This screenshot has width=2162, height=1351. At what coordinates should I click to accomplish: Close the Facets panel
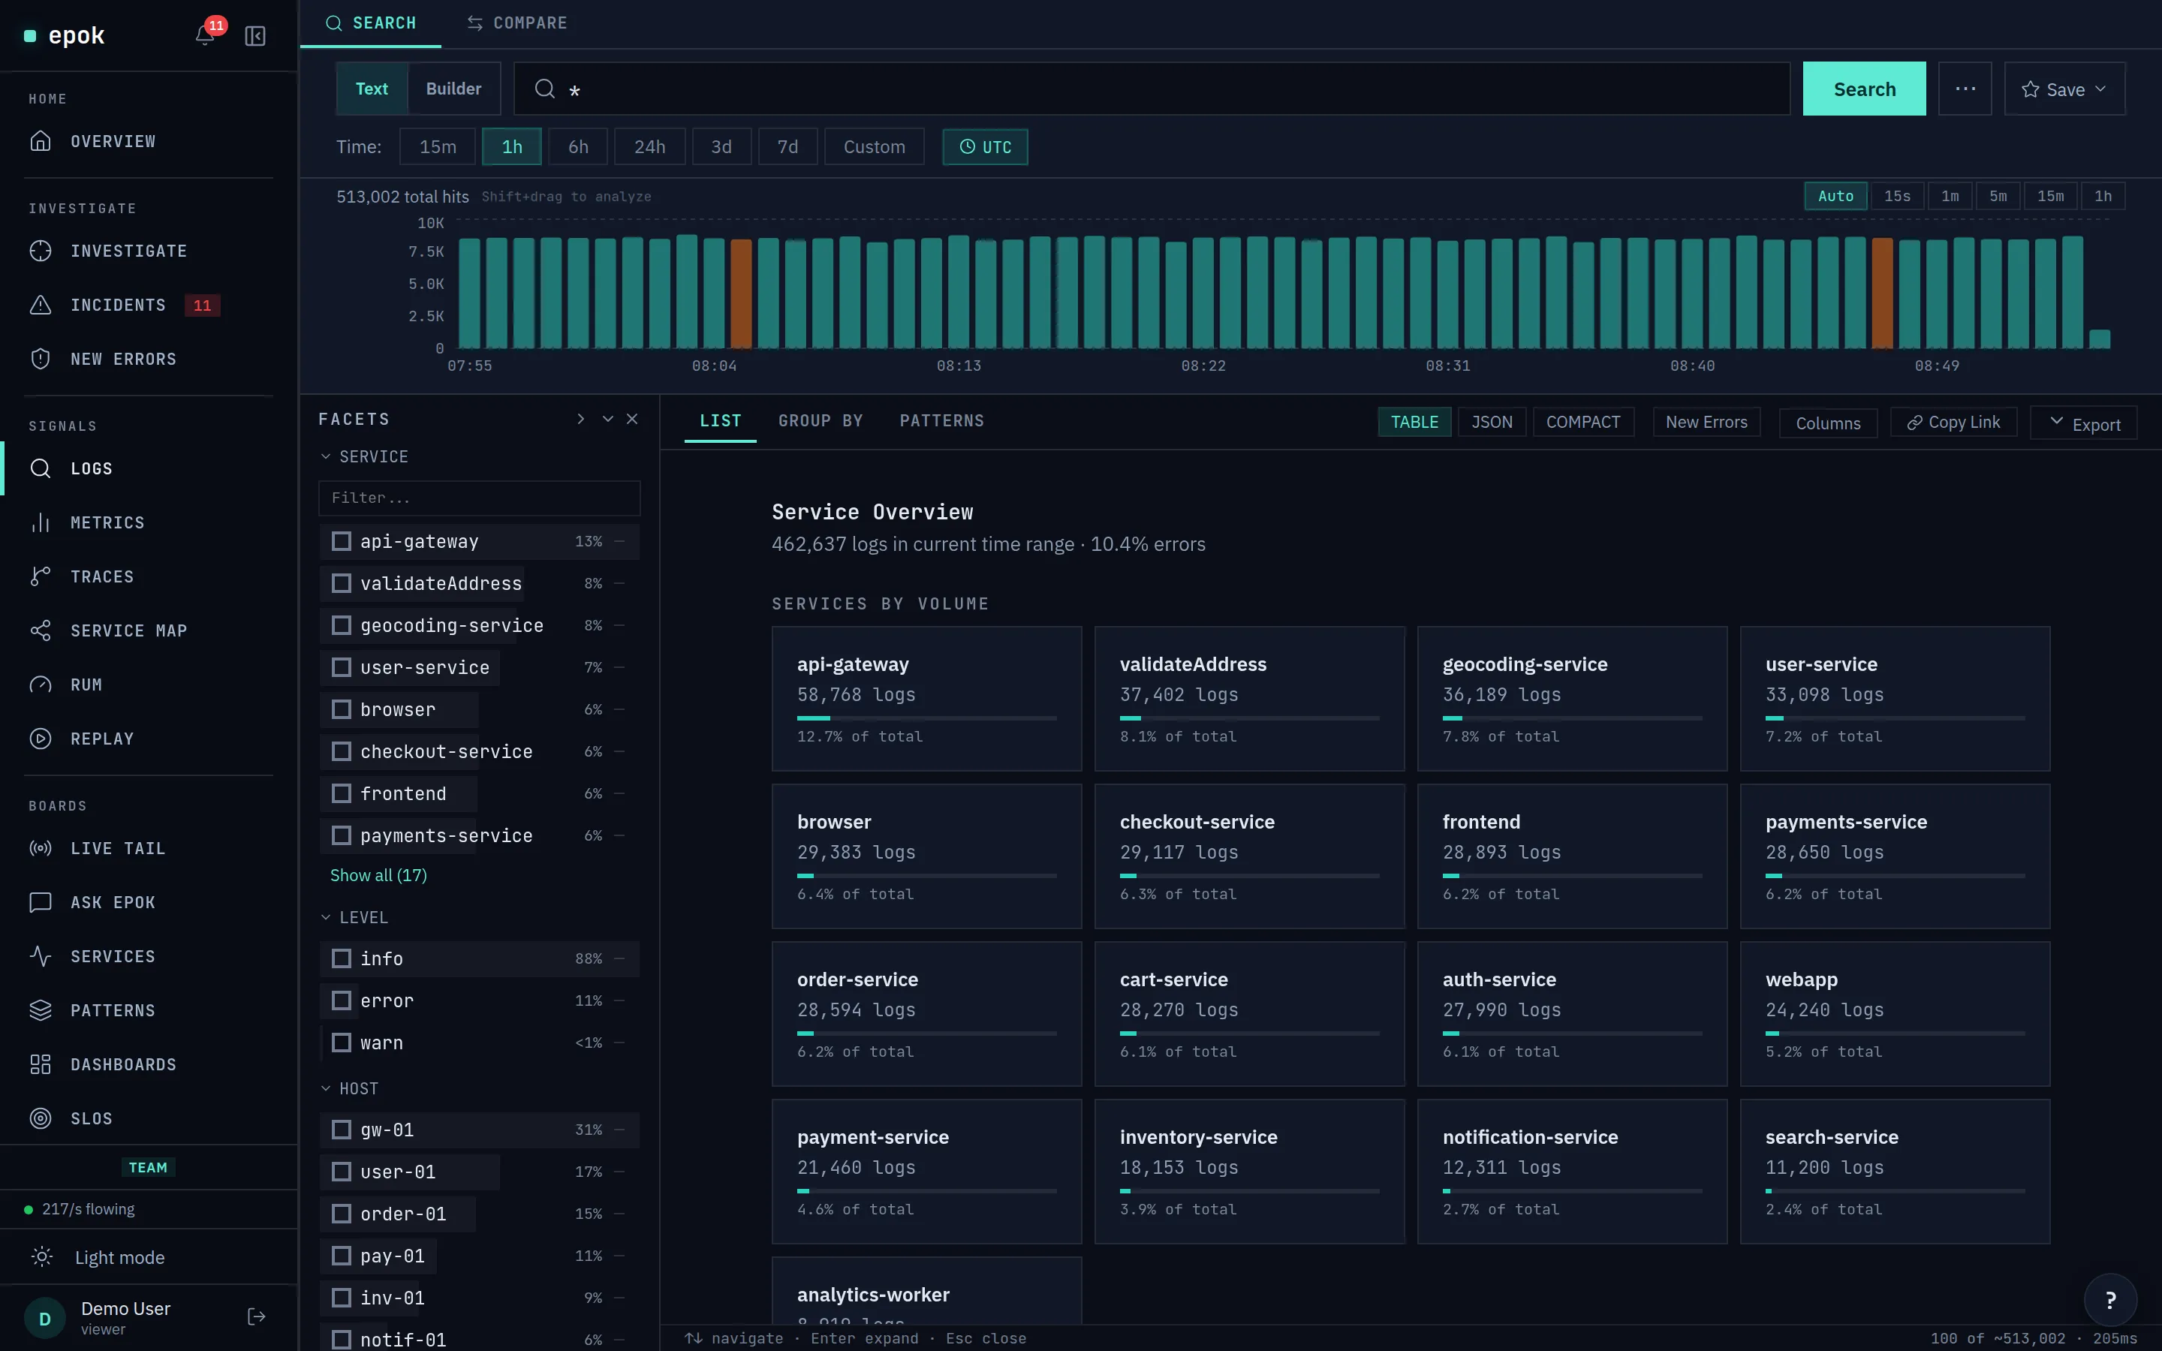(x=633, y=419)
